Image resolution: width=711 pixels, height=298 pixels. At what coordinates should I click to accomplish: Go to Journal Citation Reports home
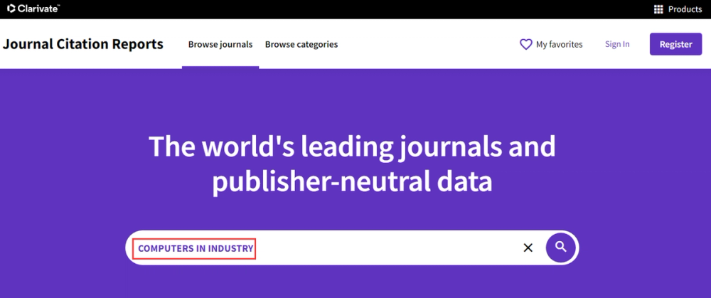click(x=83, y=44)
